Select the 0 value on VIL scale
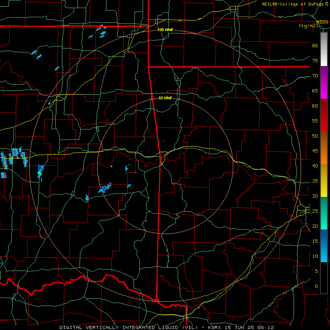 [x=316, y=286]
